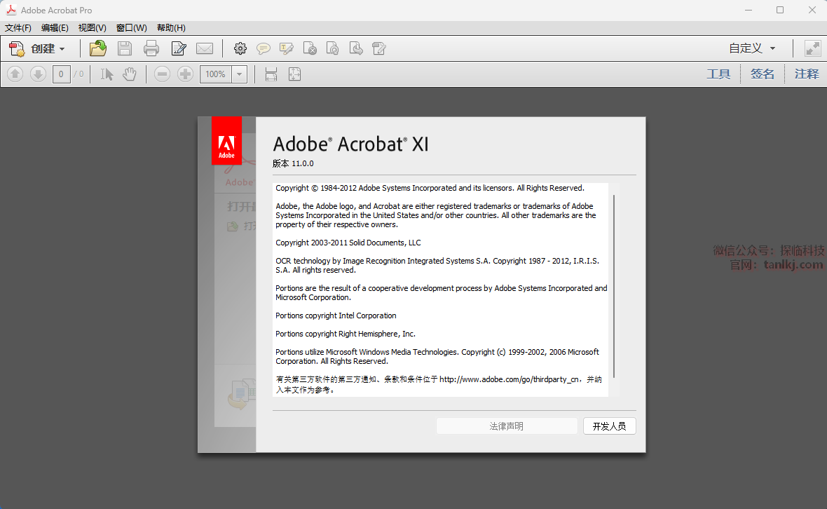Open the zoom level dropdown arrow

pos(240,74)
